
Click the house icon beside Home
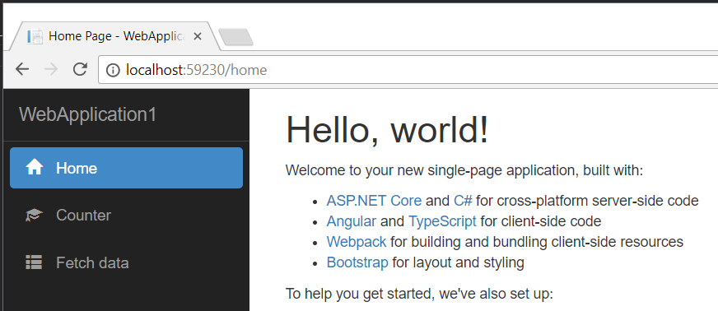tap(35, 168)
